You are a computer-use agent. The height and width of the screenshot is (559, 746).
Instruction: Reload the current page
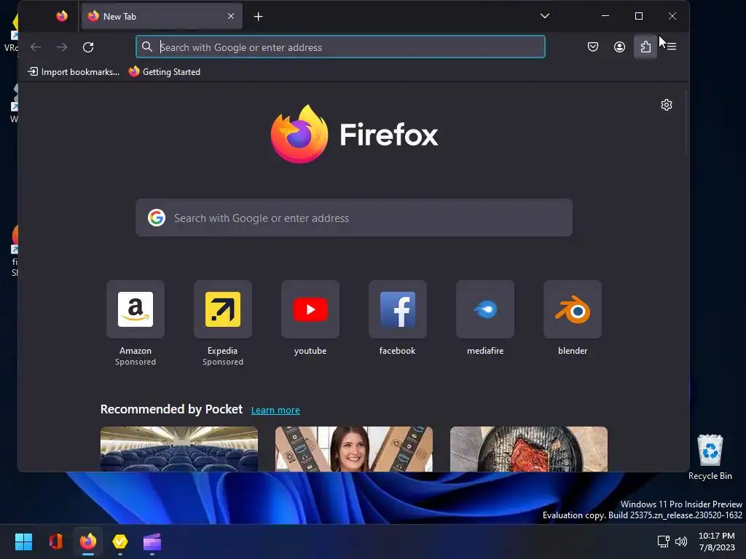pyautogui.click(x=88, y=47)
